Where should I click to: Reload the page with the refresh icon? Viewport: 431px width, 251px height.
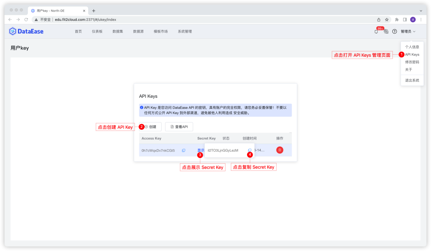click(x=26, y=19)
